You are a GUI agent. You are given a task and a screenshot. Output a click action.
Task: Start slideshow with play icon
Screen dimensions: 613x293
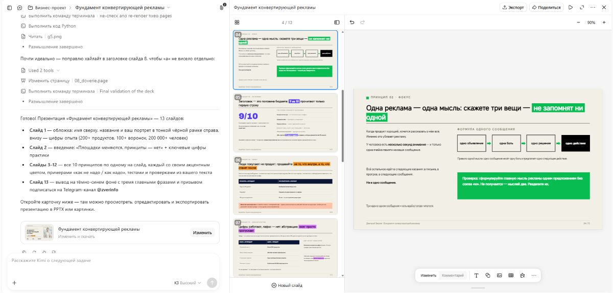[571, 8]
